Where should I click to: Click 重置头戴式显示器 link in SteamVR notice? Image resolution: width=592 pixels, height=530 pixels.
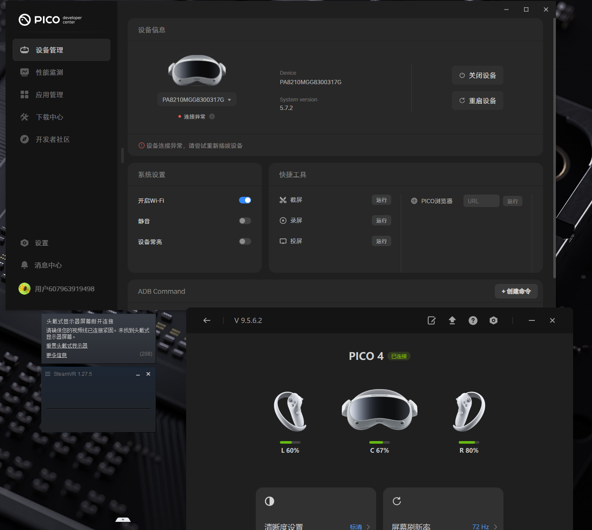pos(67,346)
